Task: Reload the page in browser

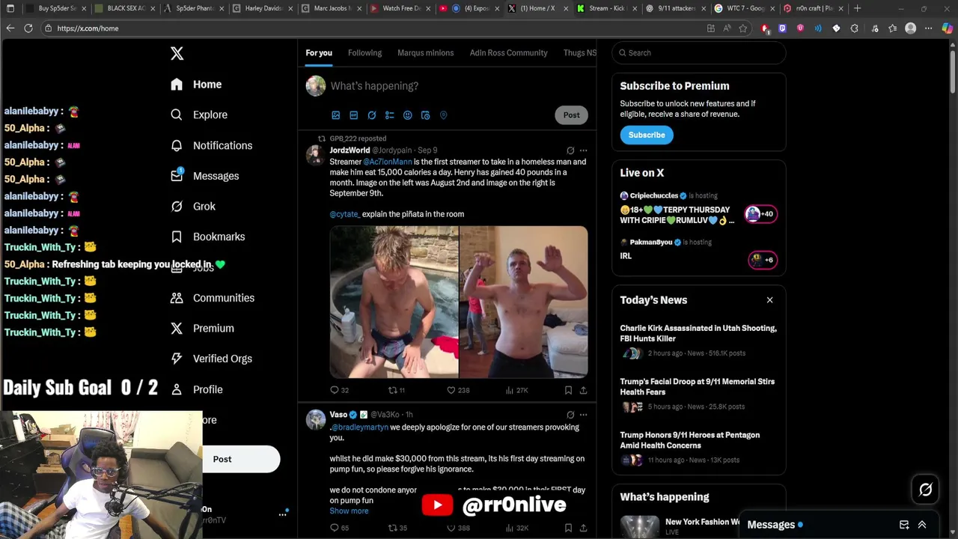Action: (x=28, y=28)
